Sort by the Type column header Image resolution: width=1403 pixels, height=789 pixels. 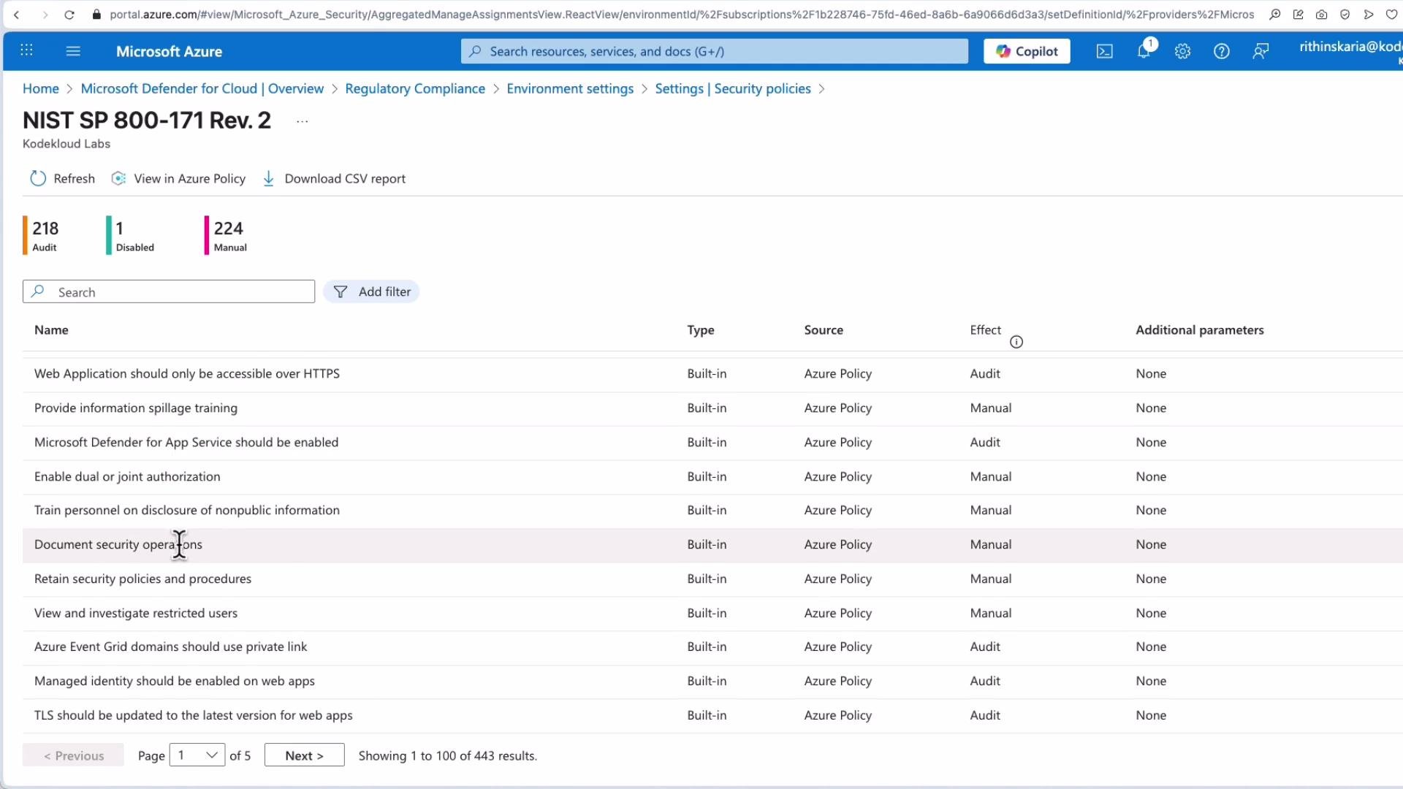click(x=701, y=330)
